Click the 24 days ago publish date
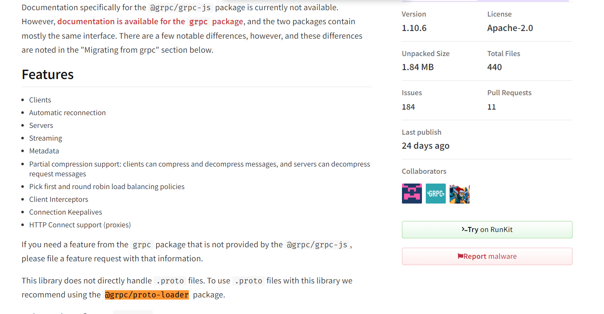This screenshot has height=314, width=604. (425, 146)
